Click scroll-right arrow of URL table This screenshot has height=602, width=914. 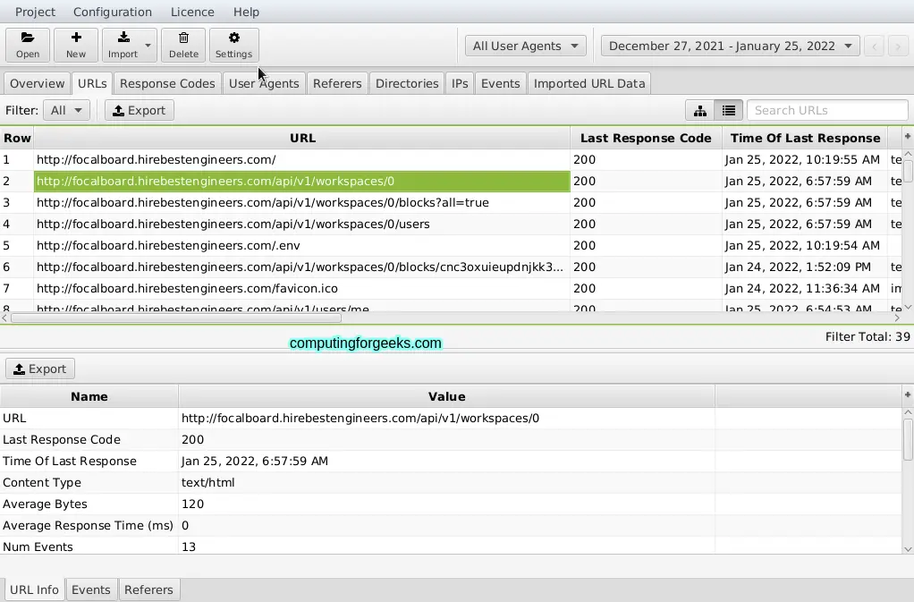pos(897,318)
